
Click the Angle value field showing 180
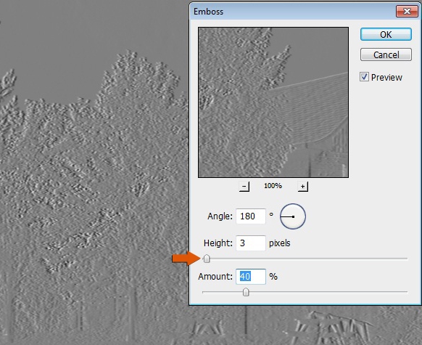251,216
